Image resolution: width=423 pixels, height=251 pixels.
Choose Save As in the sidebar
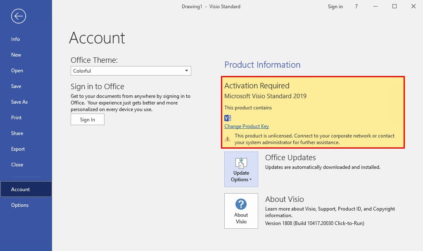coord(19,102)
